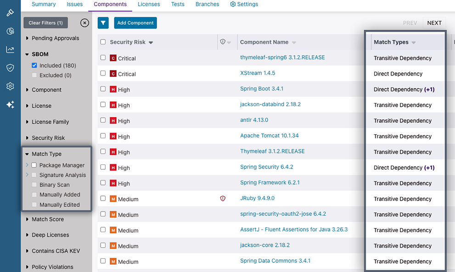Open the gavel icon in left sidebar
This screenshot has width=455, height=272.
tap(10, 13)
